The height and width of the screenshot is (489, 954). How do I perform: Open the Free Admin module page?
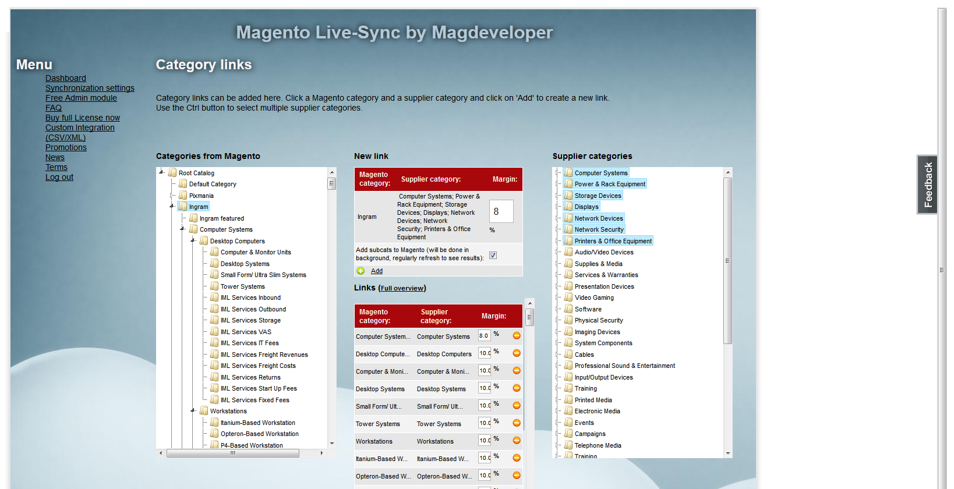tap(81, 98)
